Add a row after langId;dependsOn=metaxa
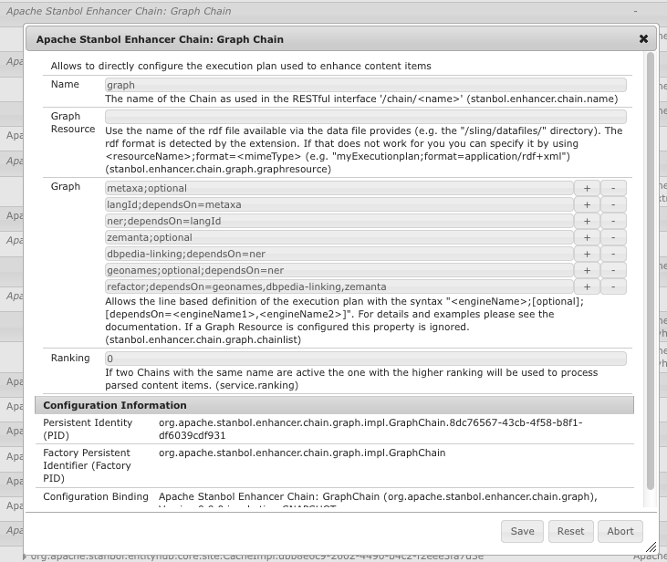The height and width of the screenshot is (562, 667). pos(587,204)
